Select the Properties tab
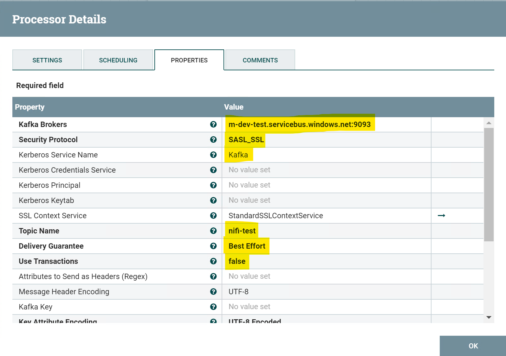Image resolution: width=506 pixels, height=356 pixels. coord(189,60)
